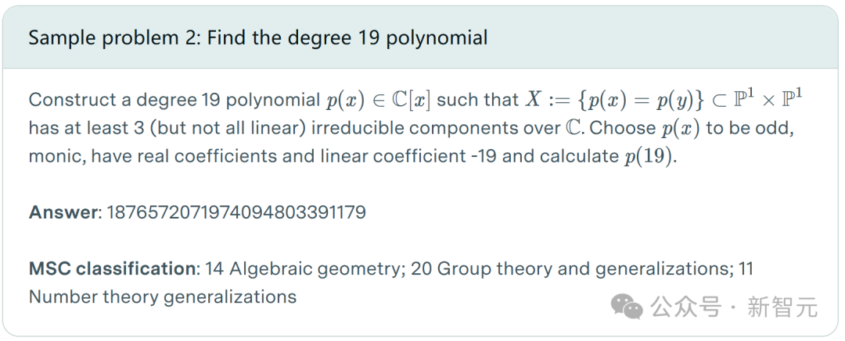845x341 pixels.
Task: Click the 公众号 watermark text
Action: [686, 307]
